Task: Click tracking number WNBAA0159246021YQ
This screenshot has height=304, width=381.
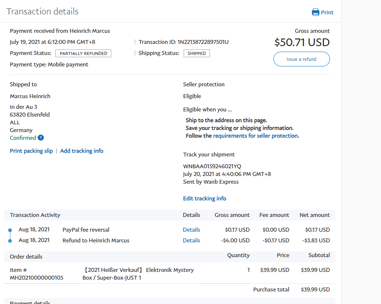Action: click(x=212, y=166)
